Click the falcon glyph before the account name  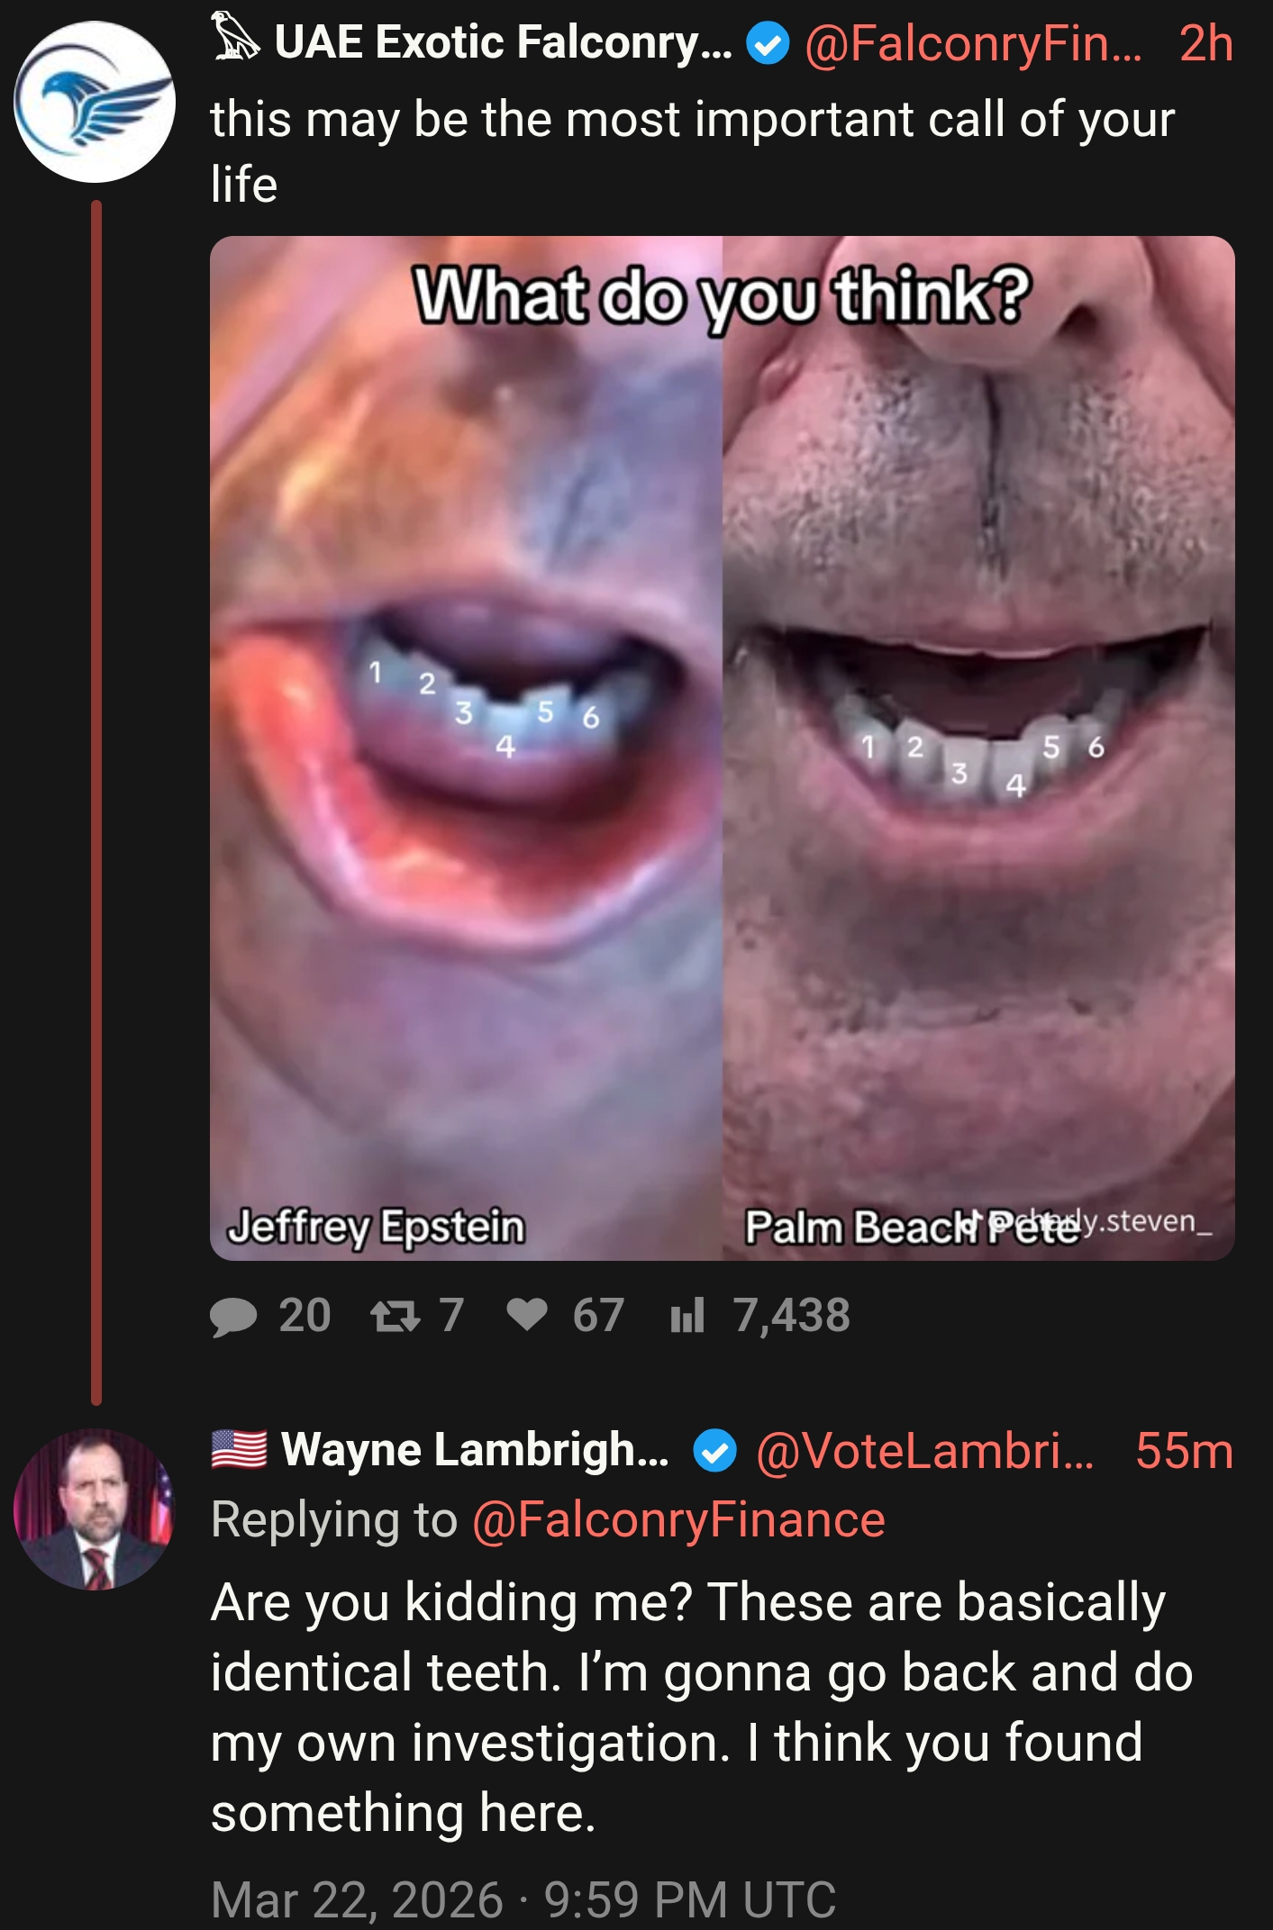coord(237,38)
